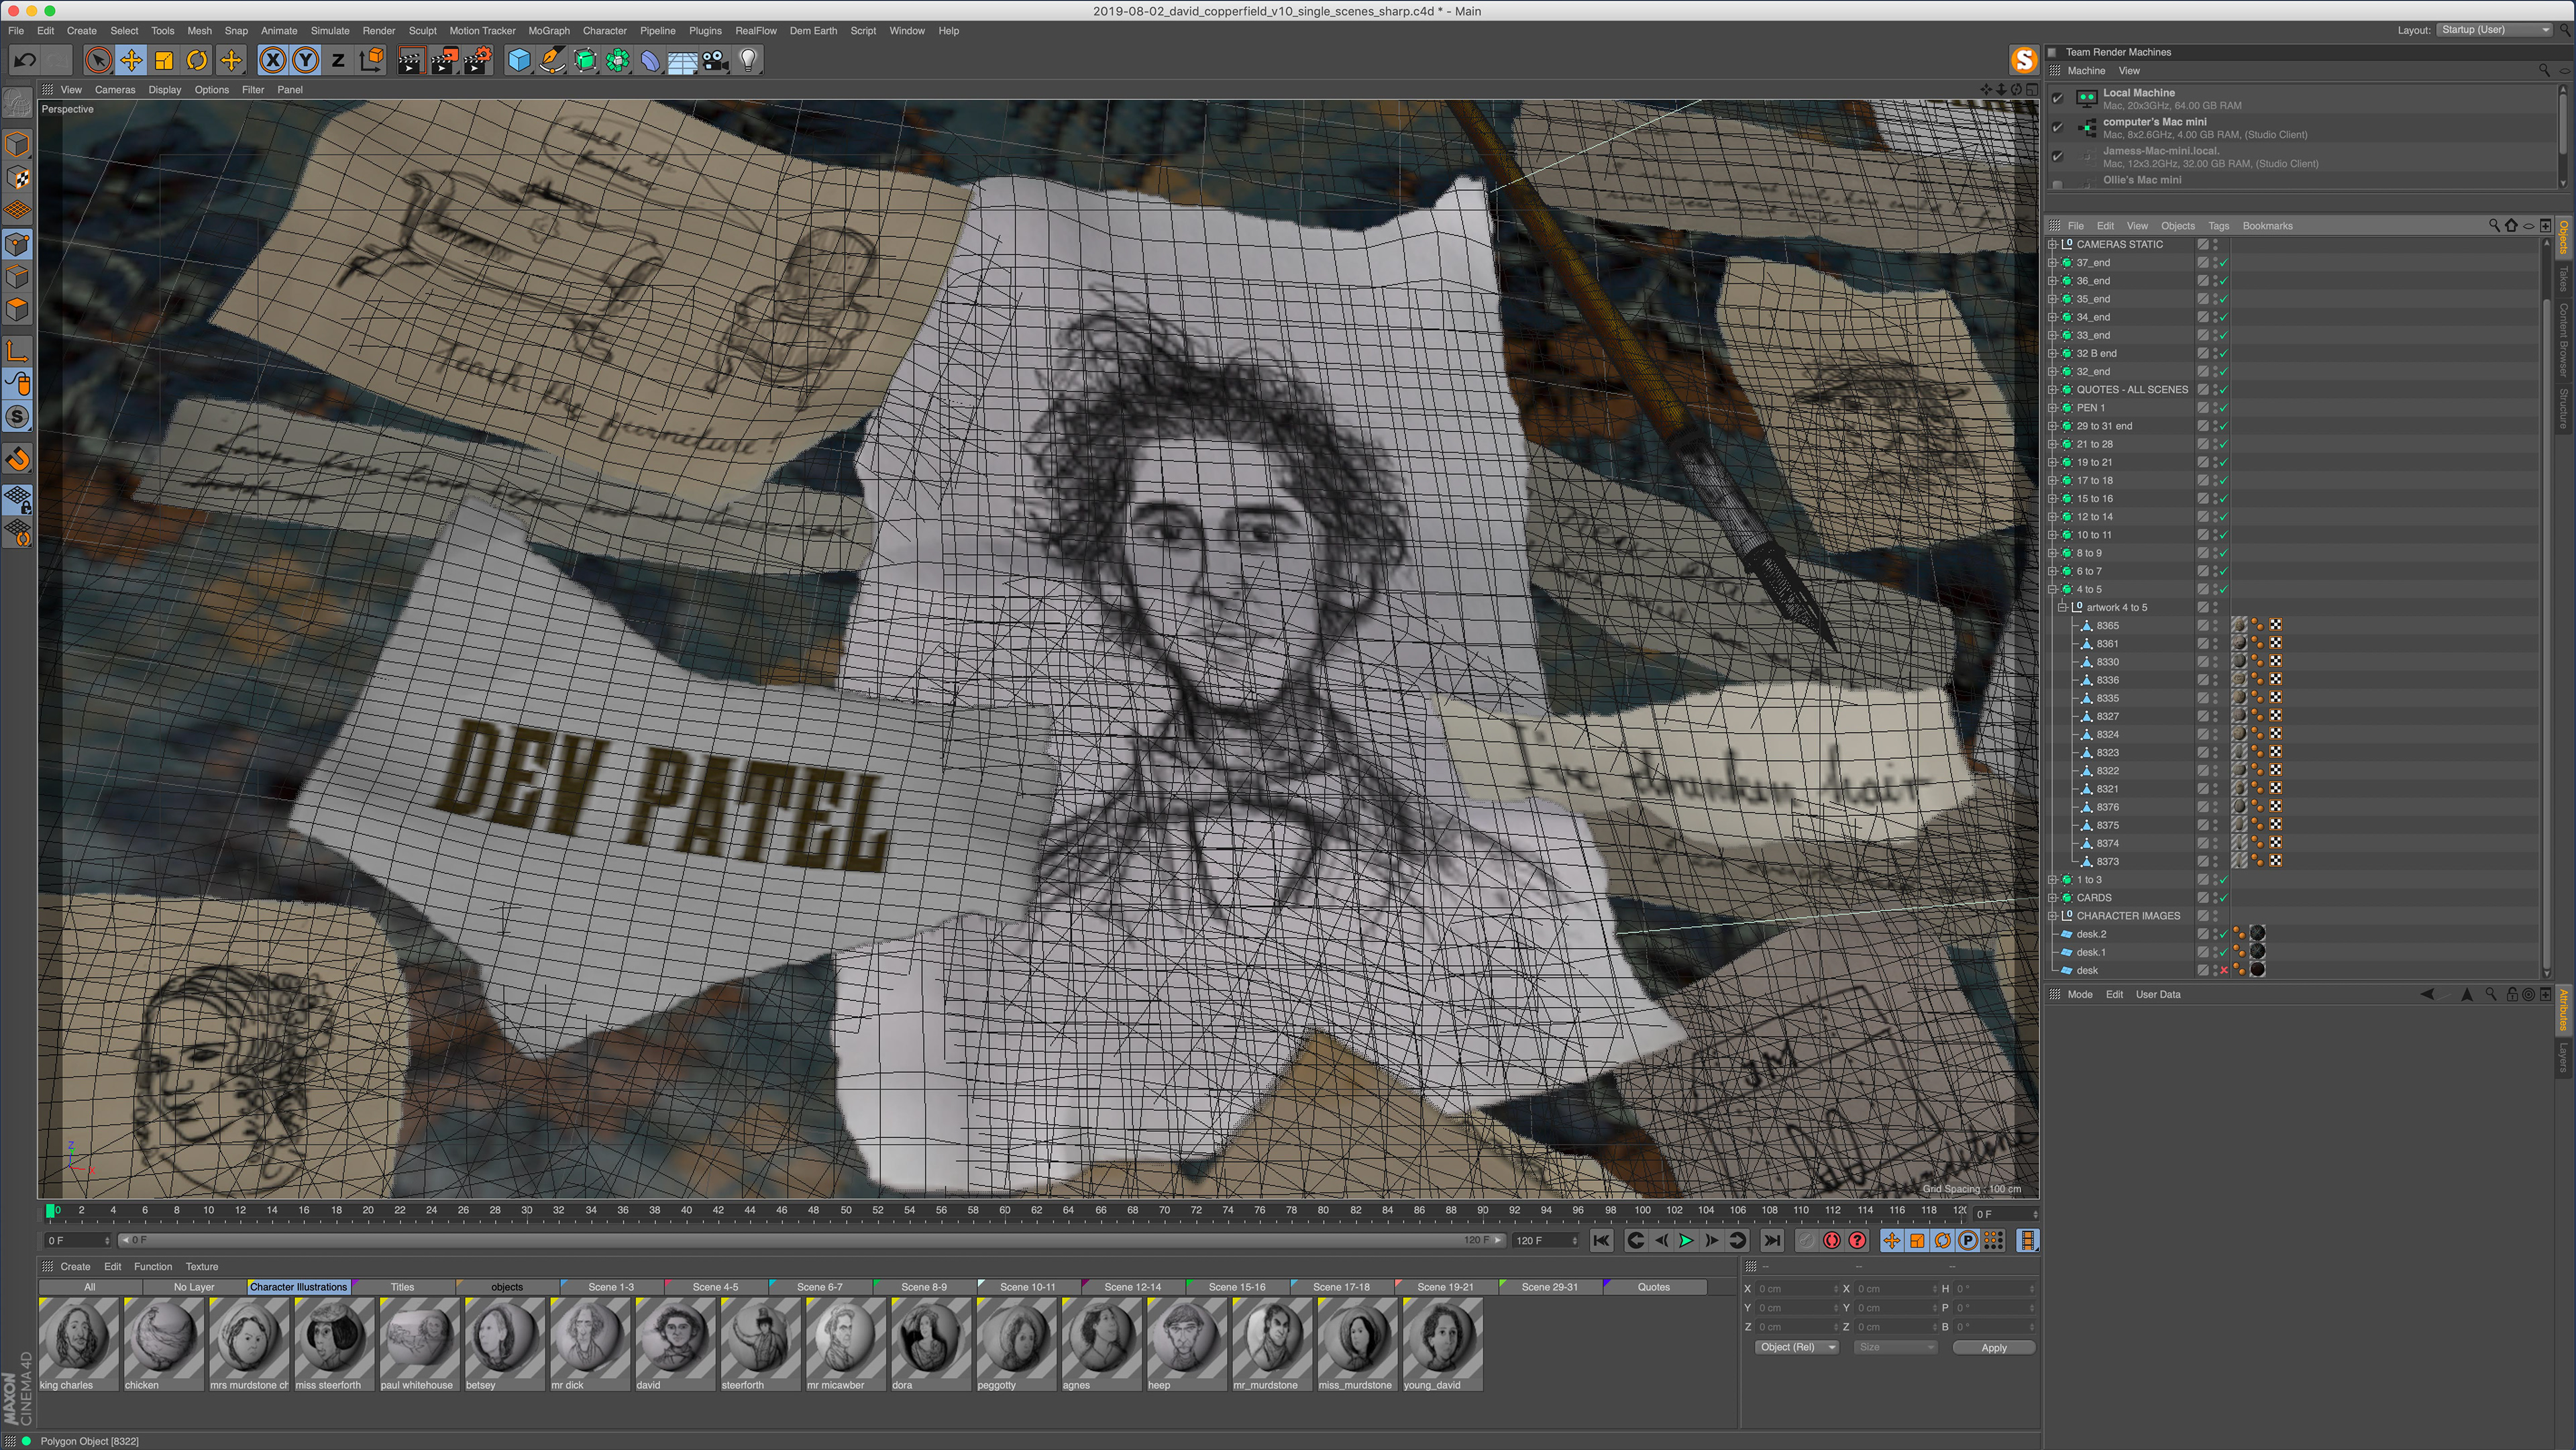Viewport: 2576px width, 1450px height.
Task: Toggle Z axis lock
Action: pos(338,61)
